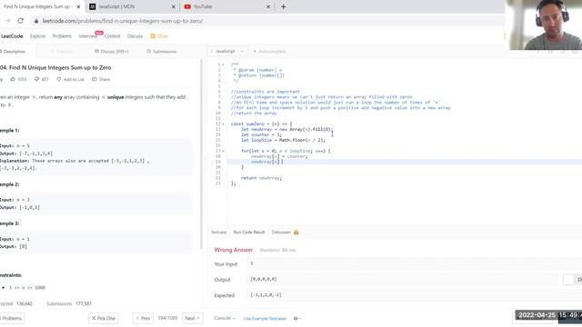Switch to the JavaScript MDN browser tab
Viewport: 582px width, 327px height.
point(132,6)
